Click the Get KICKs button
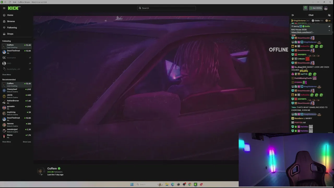The image size is (334, 188). coord(316,8)
